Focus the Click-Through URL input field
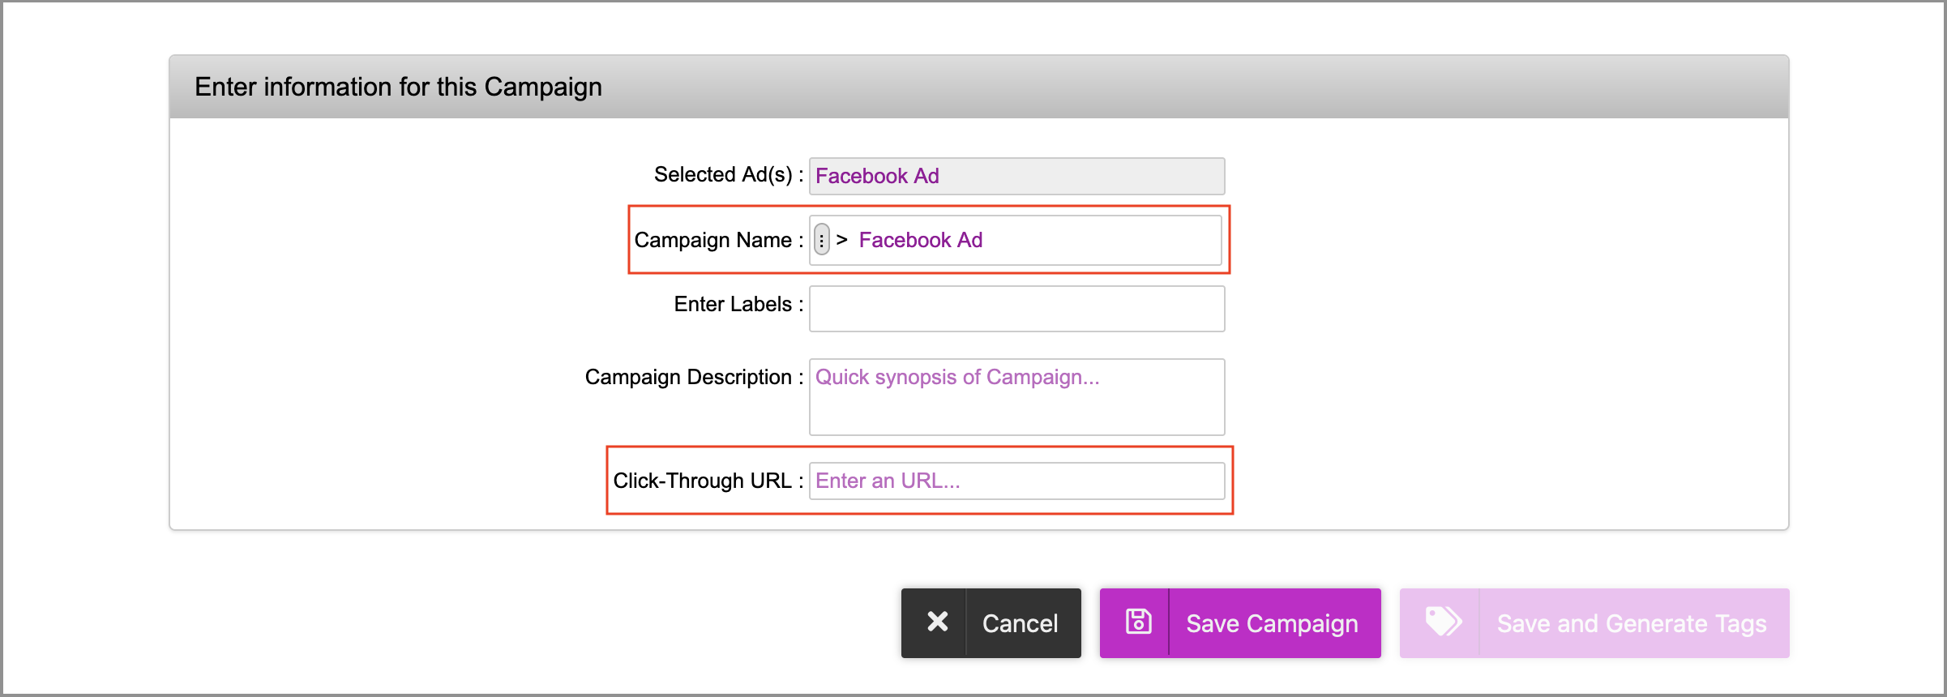The image size is (1947, 697). click(1016, 481)
